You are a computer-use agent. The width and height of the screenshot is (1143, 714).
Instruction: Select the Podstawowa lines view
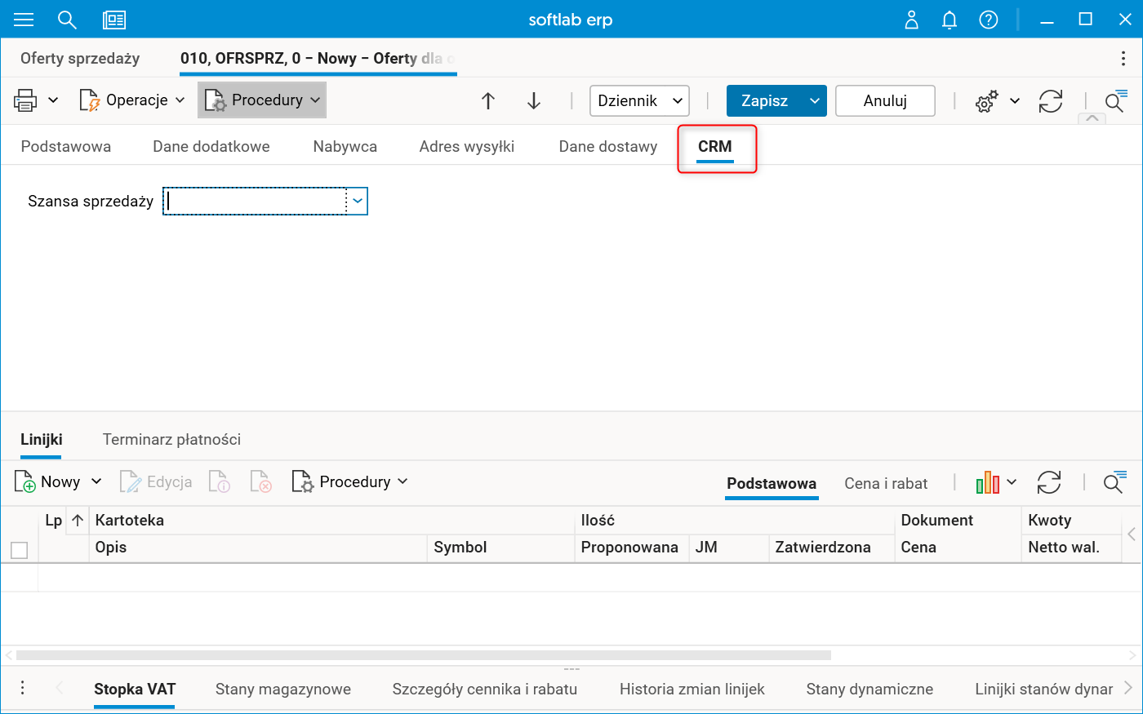click(x=772, y=483)
